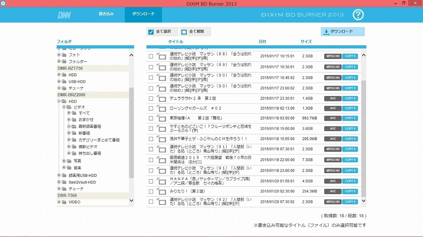Click folder icon next to SeeQVault-HDD

[x=64, y=182]
